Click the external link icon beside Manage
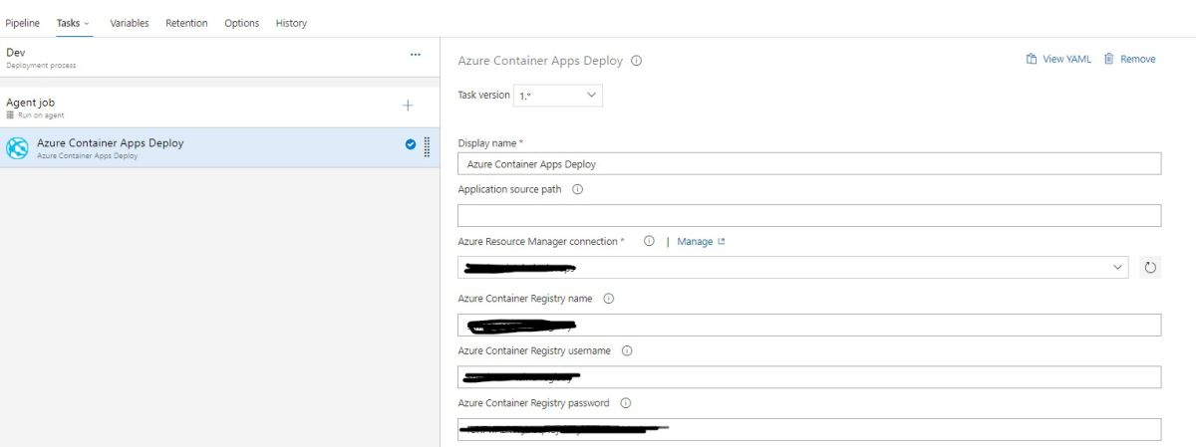The width and height of the screenshot is (1196, 447). (x=722, y=241)
